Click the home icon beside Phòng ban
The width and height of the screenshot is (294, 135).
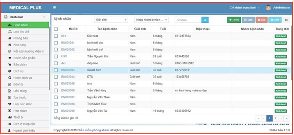[x=10, y=38]
